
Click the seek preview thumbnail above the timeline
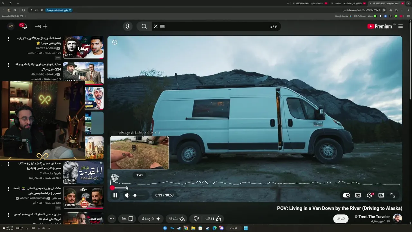click(139, 152)
